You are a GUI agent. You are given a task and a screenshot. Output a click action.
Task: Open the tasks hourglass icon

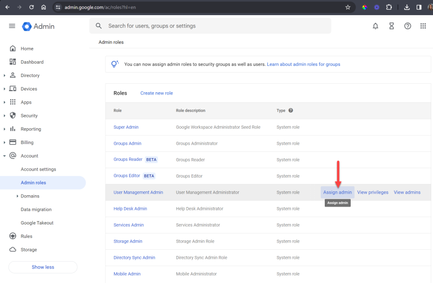pyautogui.click(x=391, y=26)
